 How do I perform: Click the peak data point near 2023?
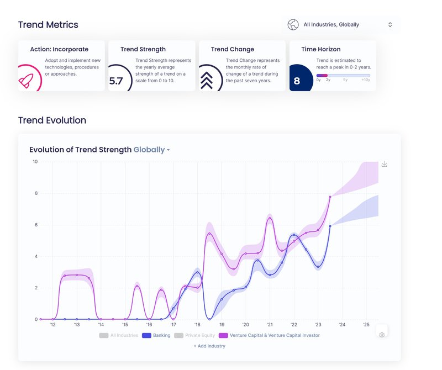tap(330, 196)
